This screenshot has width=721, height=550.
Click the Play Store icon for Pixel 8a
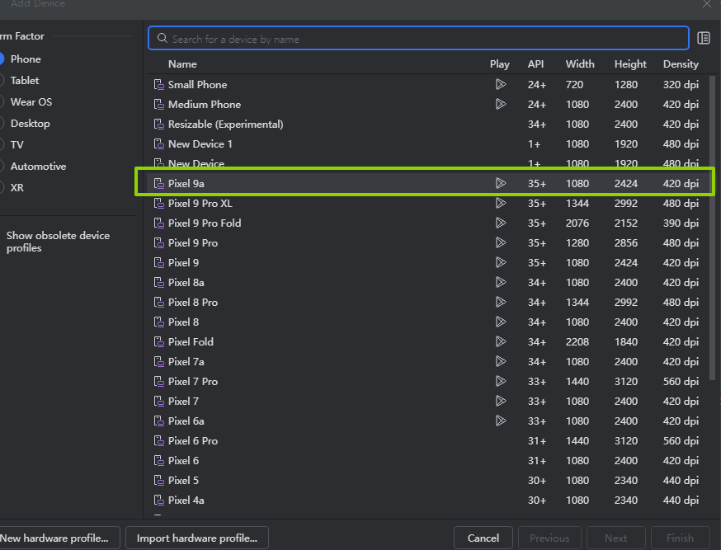[501, 282]
